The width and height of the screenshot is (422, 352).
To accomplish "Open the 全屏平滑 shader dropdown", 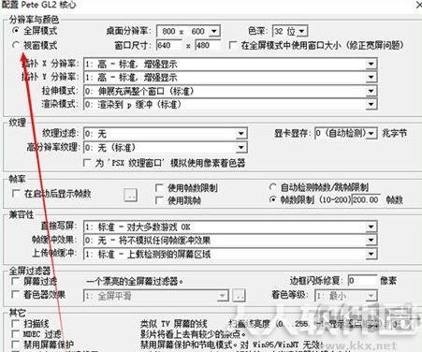I will click(156, 296).
